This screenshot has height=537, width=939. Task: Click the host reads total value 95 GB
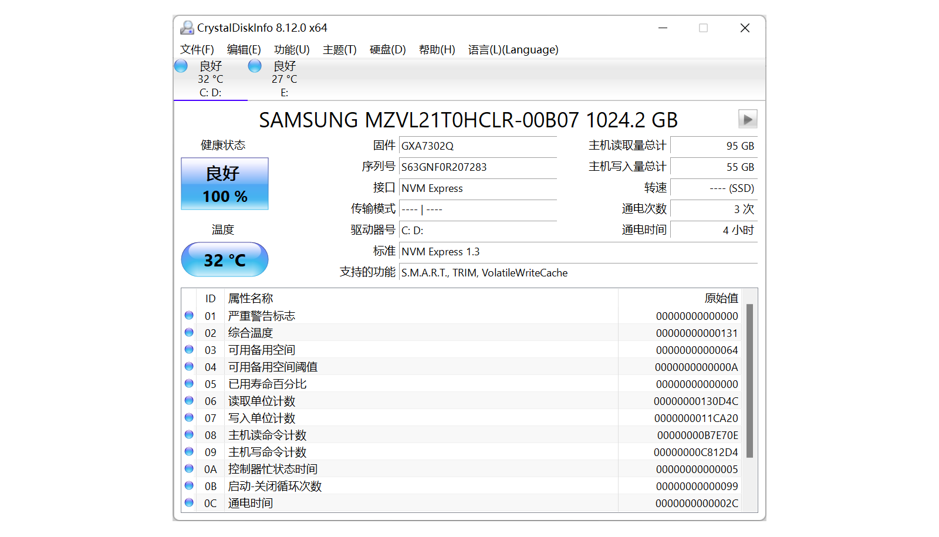click(714, 146)
